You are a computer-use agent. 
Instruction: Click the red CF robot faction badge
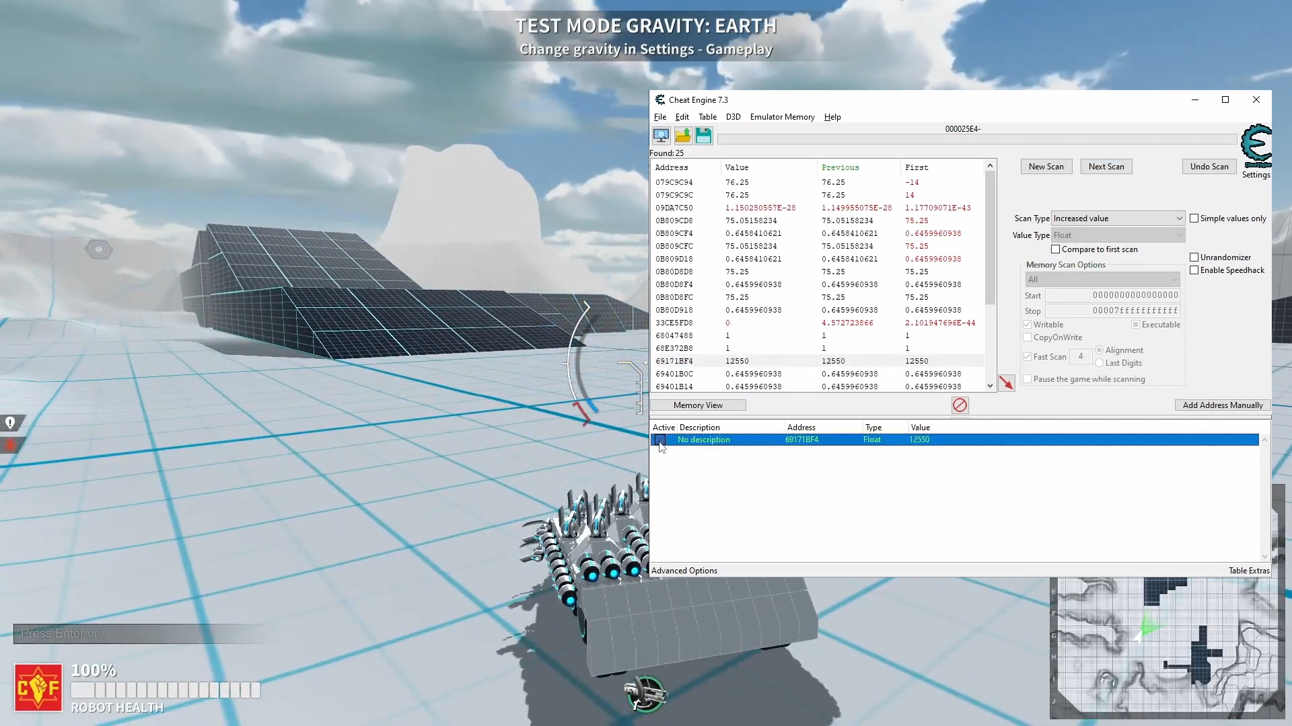pos(38,687)
